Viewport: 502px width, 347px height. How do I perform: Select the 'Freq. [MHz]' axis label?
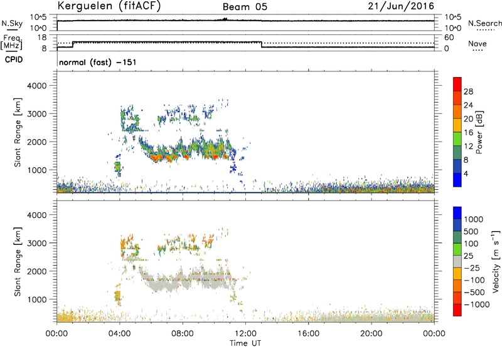12,43
